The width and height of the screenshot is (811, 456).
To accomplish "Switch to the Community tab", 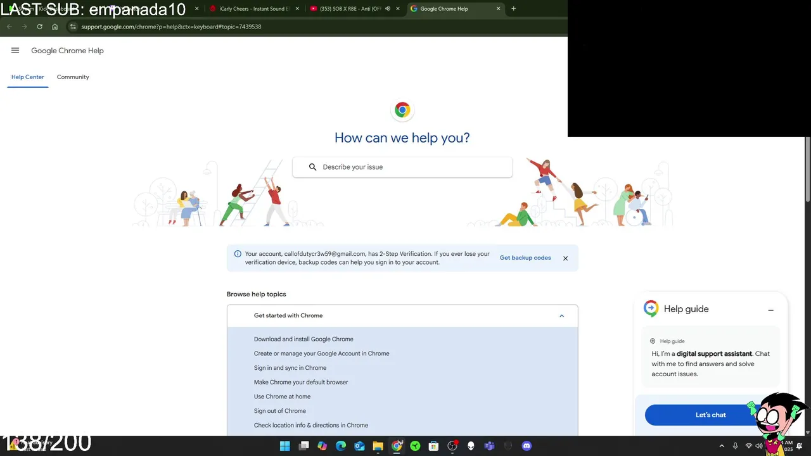I will pyautogui.click(x=73, y=77).
